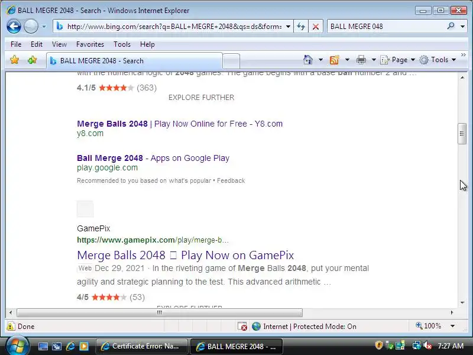This screenshot has width=473, height=355.
Task: Click the (363) review count
Action: pyautogui.click(x=147, y=88)
